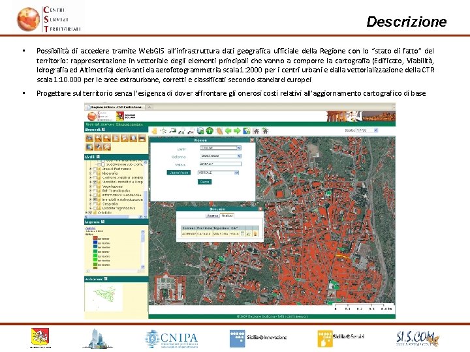Click the blue map globe toolbar icon

tap(246, 131)
